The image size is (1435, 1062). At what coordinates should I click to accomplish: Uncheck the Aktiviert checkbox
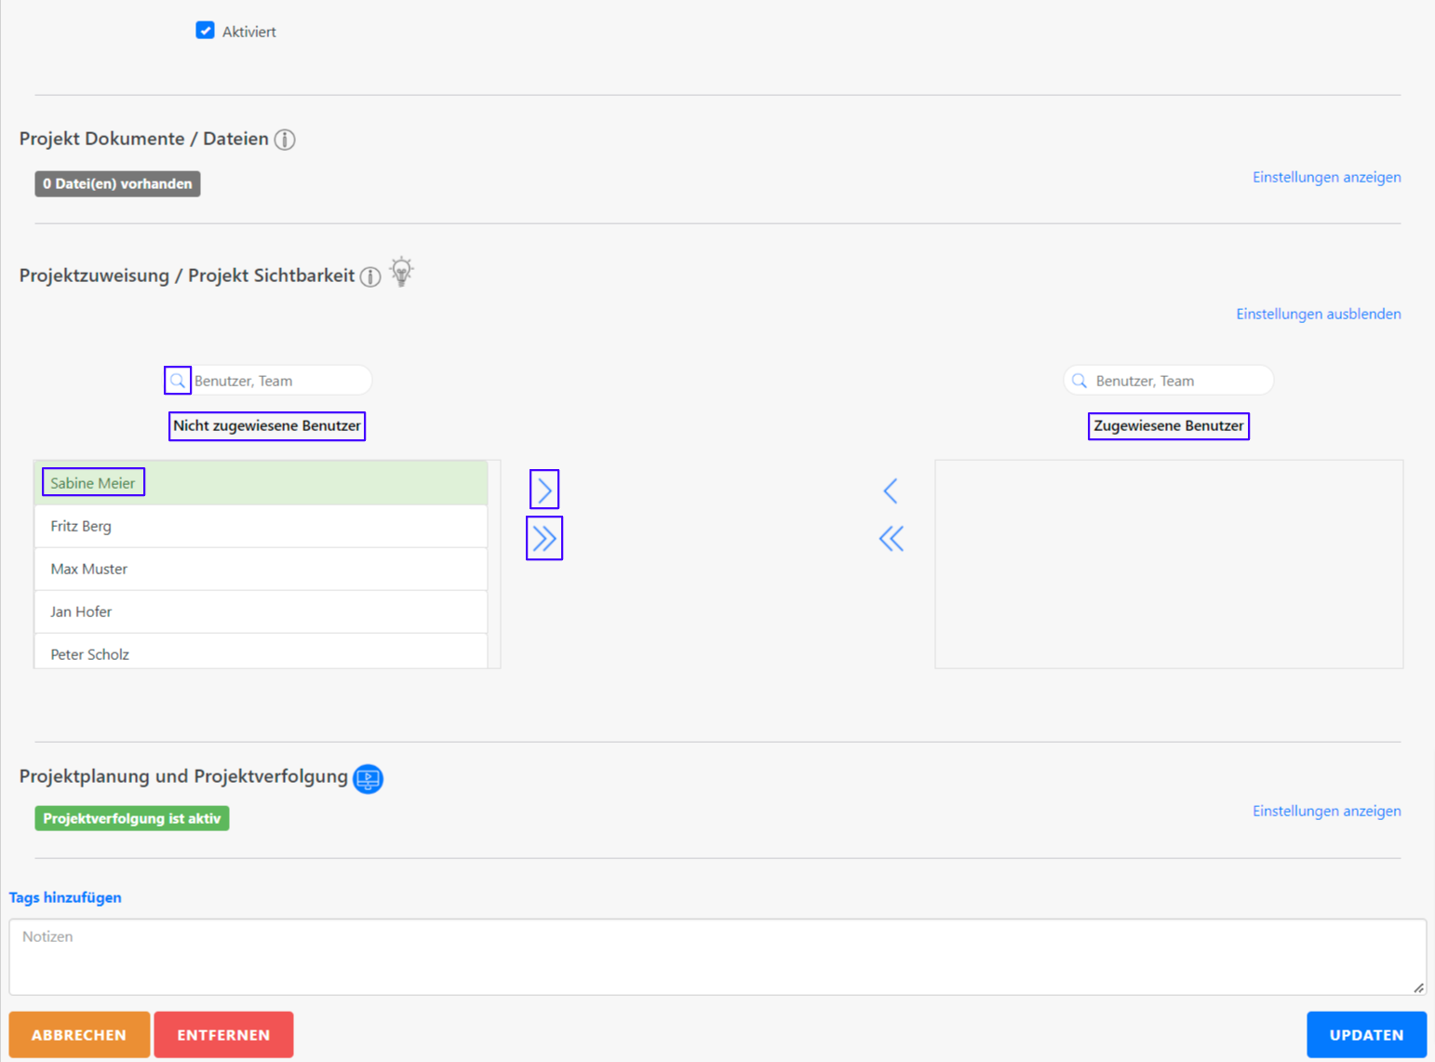coord(206,31)
